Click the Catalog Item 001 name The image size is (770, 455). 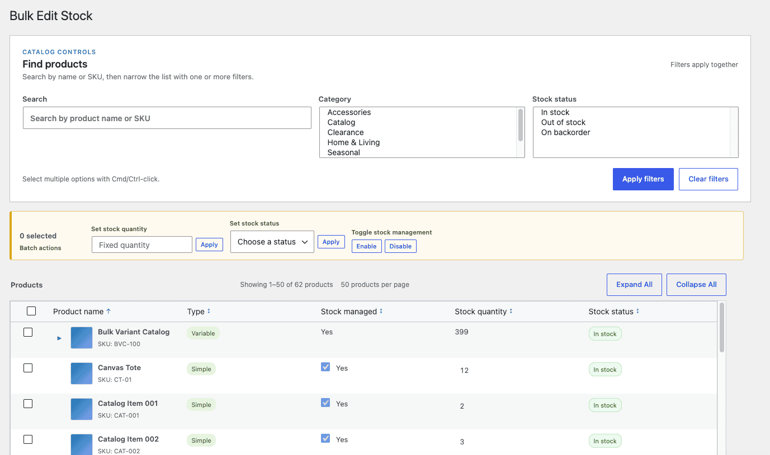point(128,403)
